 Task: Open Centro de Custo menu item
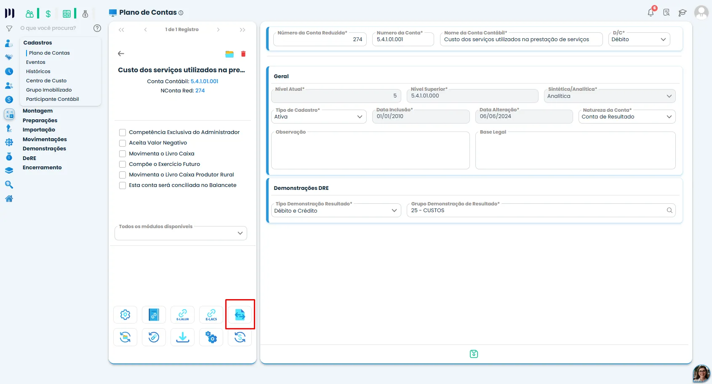(46, 81)
